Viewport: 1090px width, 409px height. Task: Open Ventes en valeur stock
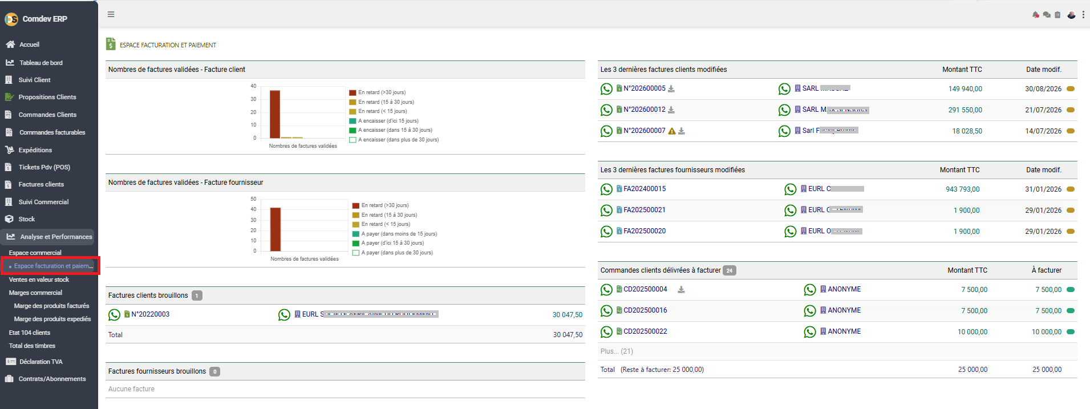coord(39,280)
